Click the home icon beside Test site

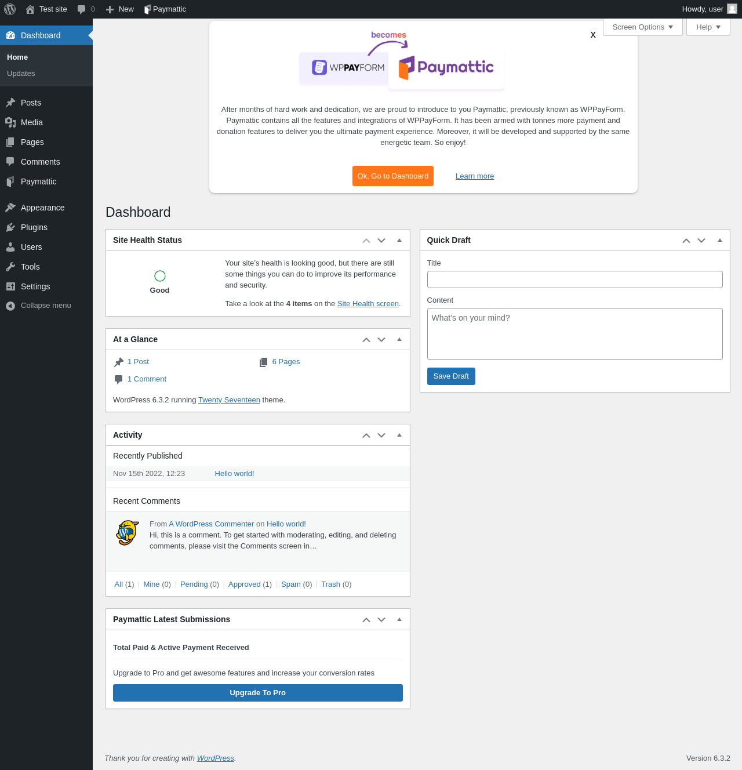click(30, 9)
